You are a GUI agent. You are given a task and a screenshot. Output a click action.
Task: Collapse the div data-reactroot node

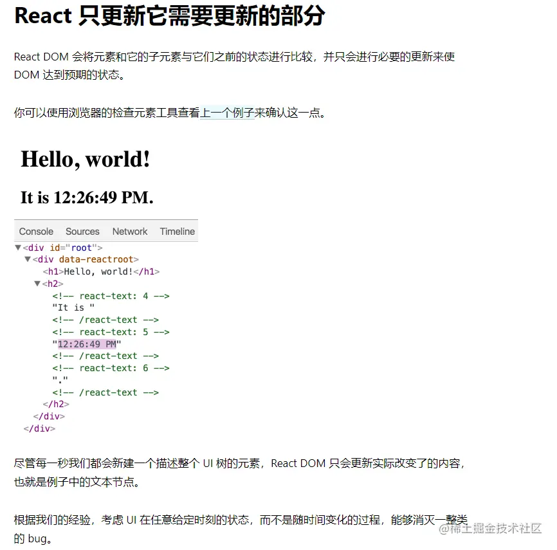[x=28, y=259]
